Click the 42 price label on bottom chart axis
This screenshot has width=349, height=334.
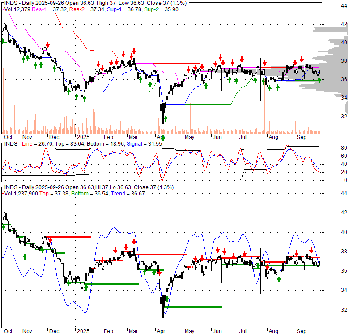click(344, 212)
